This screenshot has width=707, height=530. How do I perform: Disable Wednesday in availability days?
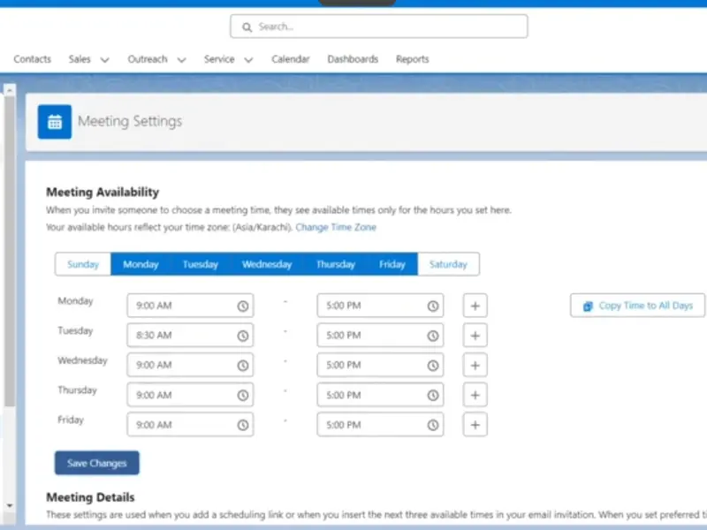coord(267,264)
